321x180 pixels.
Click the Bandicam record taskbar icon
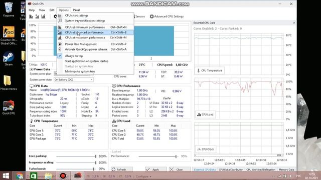click(x=63, y=176)
